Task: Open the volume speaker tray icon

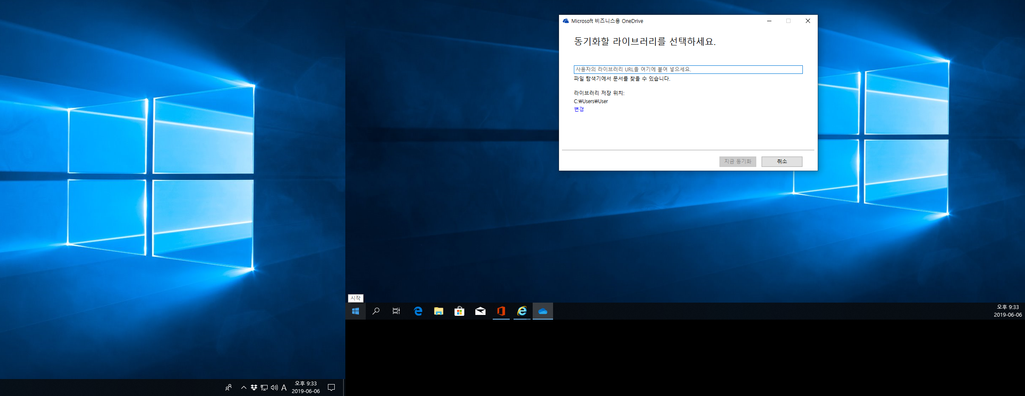Action: [274, 388]
